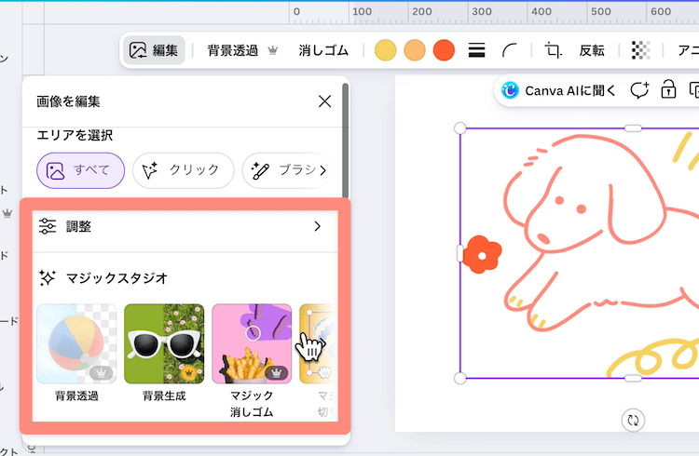Click the edit panel vertical scrollbar
Screen dimensions: 699x456
click(345, 141)
